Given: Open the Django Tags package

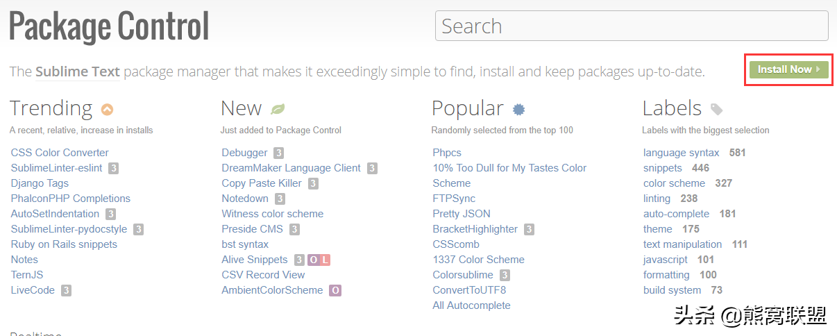Looking at the screenshot, I should (40, 183).
